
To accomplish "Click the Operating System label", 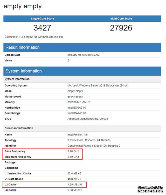I will click(x=16, y=86).
